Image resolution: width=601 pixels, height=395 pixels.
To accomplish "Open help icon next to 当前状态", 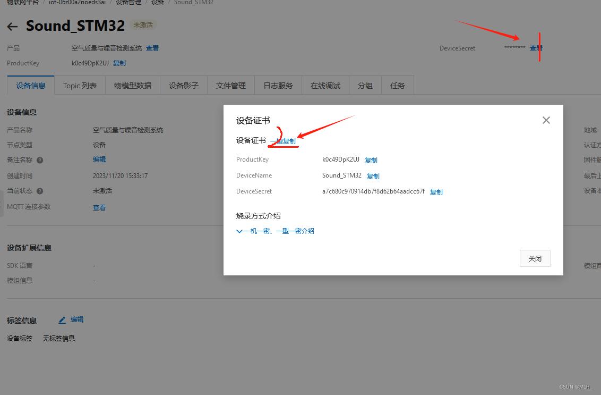I will coord(40,191).
